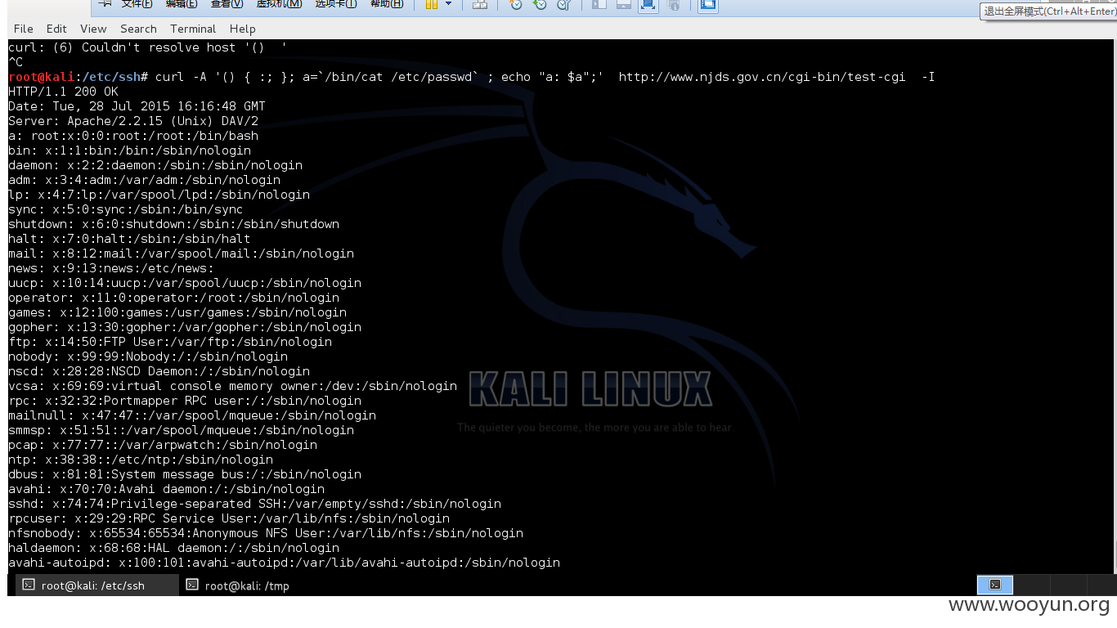Click the VMware pause virtual machine icon
Image resolution: width=1117 pixels, height=628 pixels.
pyautogui.click(x=432, y=5)
